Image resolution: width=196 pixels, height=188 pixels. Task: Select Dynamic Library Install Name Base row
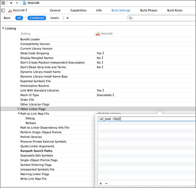[x=44, y=77]
